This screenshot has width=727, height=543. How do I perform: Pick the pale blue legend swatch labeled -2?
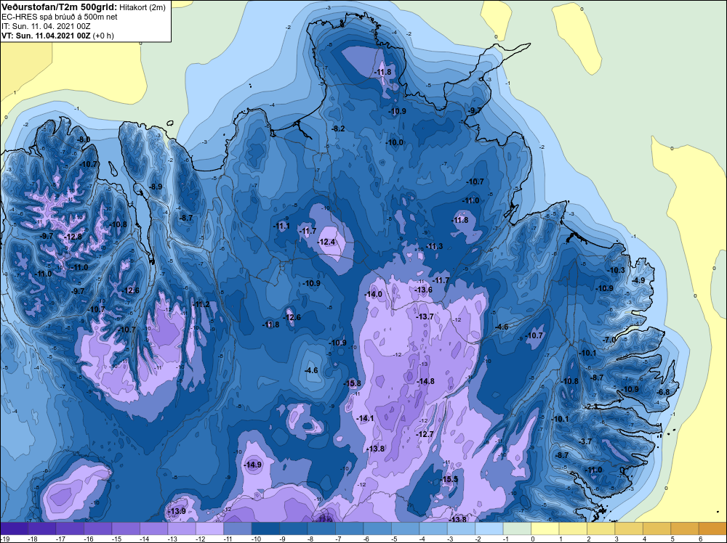click(489, 528)
